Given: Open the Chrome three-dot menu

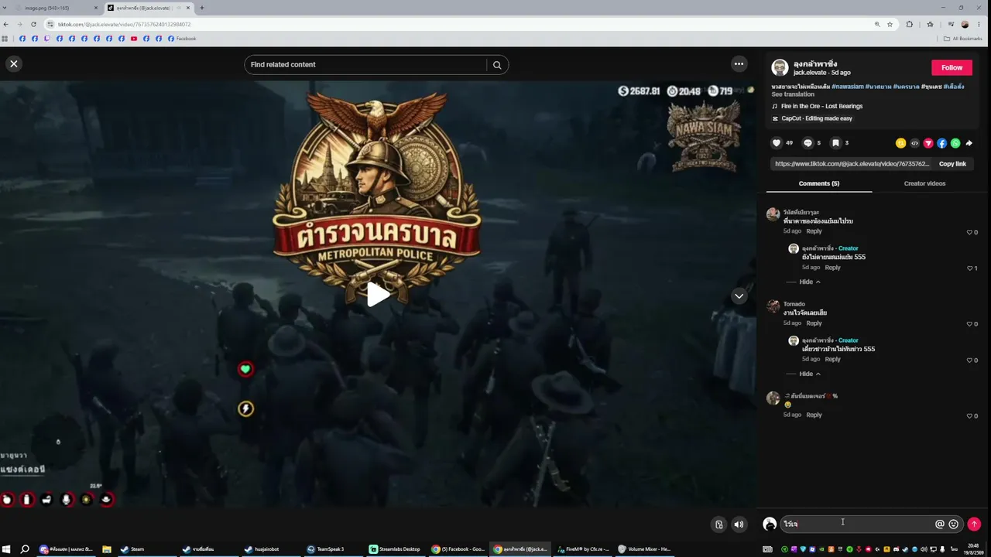Looking at the screenshot, I should [x=979, y=24].
